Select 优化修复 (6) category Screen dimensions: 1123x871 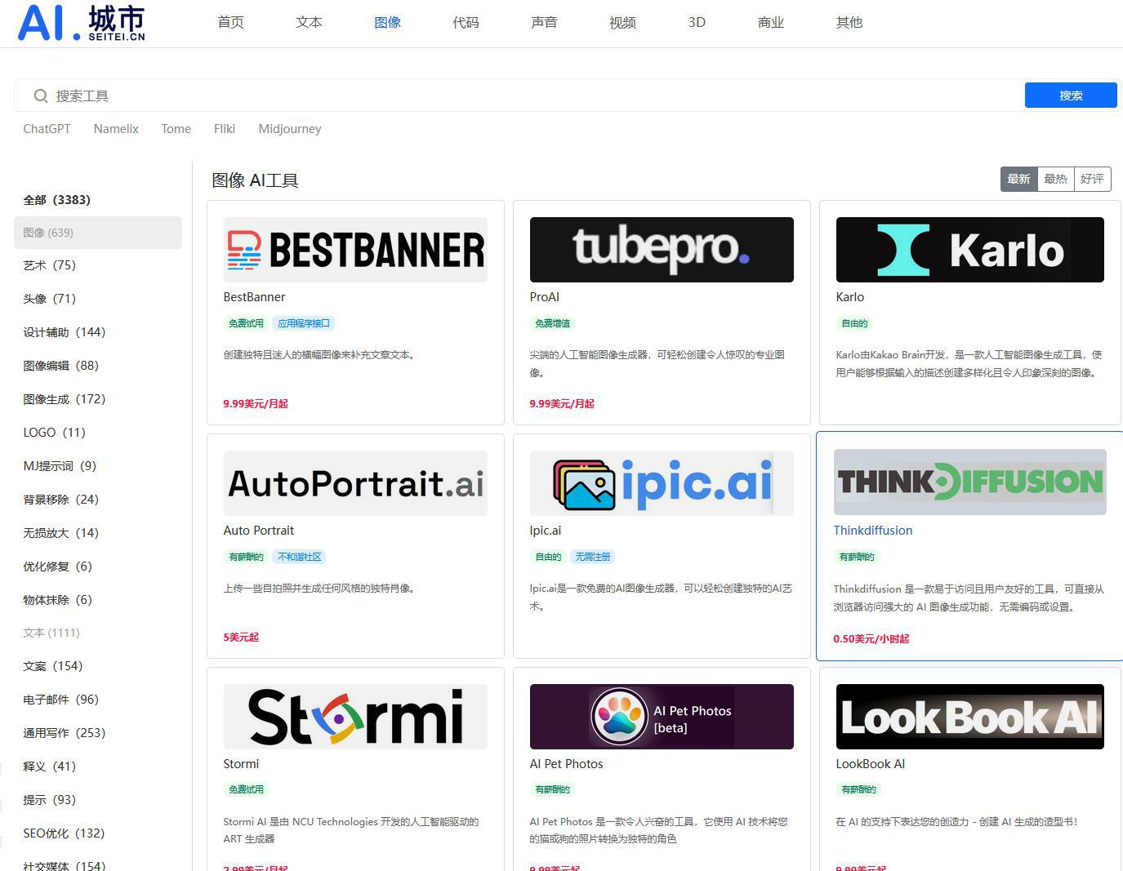58,567
